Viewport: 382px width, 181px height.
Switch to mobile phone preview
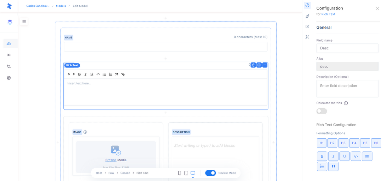pyautogui.click(x=180, y=173)
